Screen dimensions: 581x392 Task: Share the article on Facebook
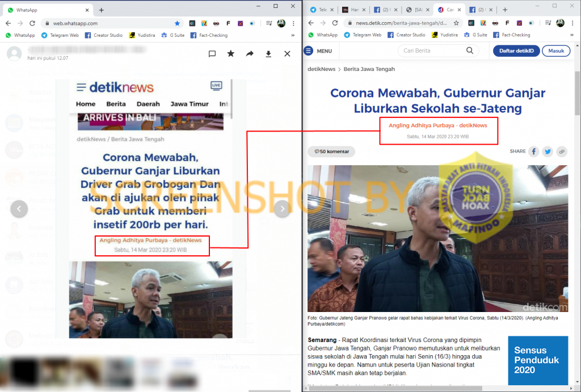(x=533, y=151)
